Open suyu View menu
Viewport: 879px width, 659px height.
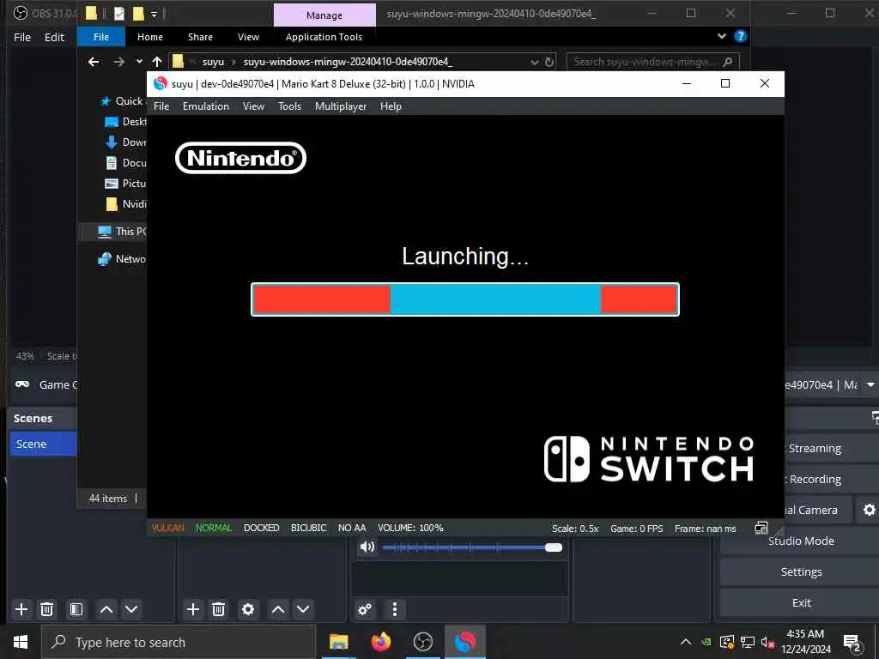pos(253,106)
